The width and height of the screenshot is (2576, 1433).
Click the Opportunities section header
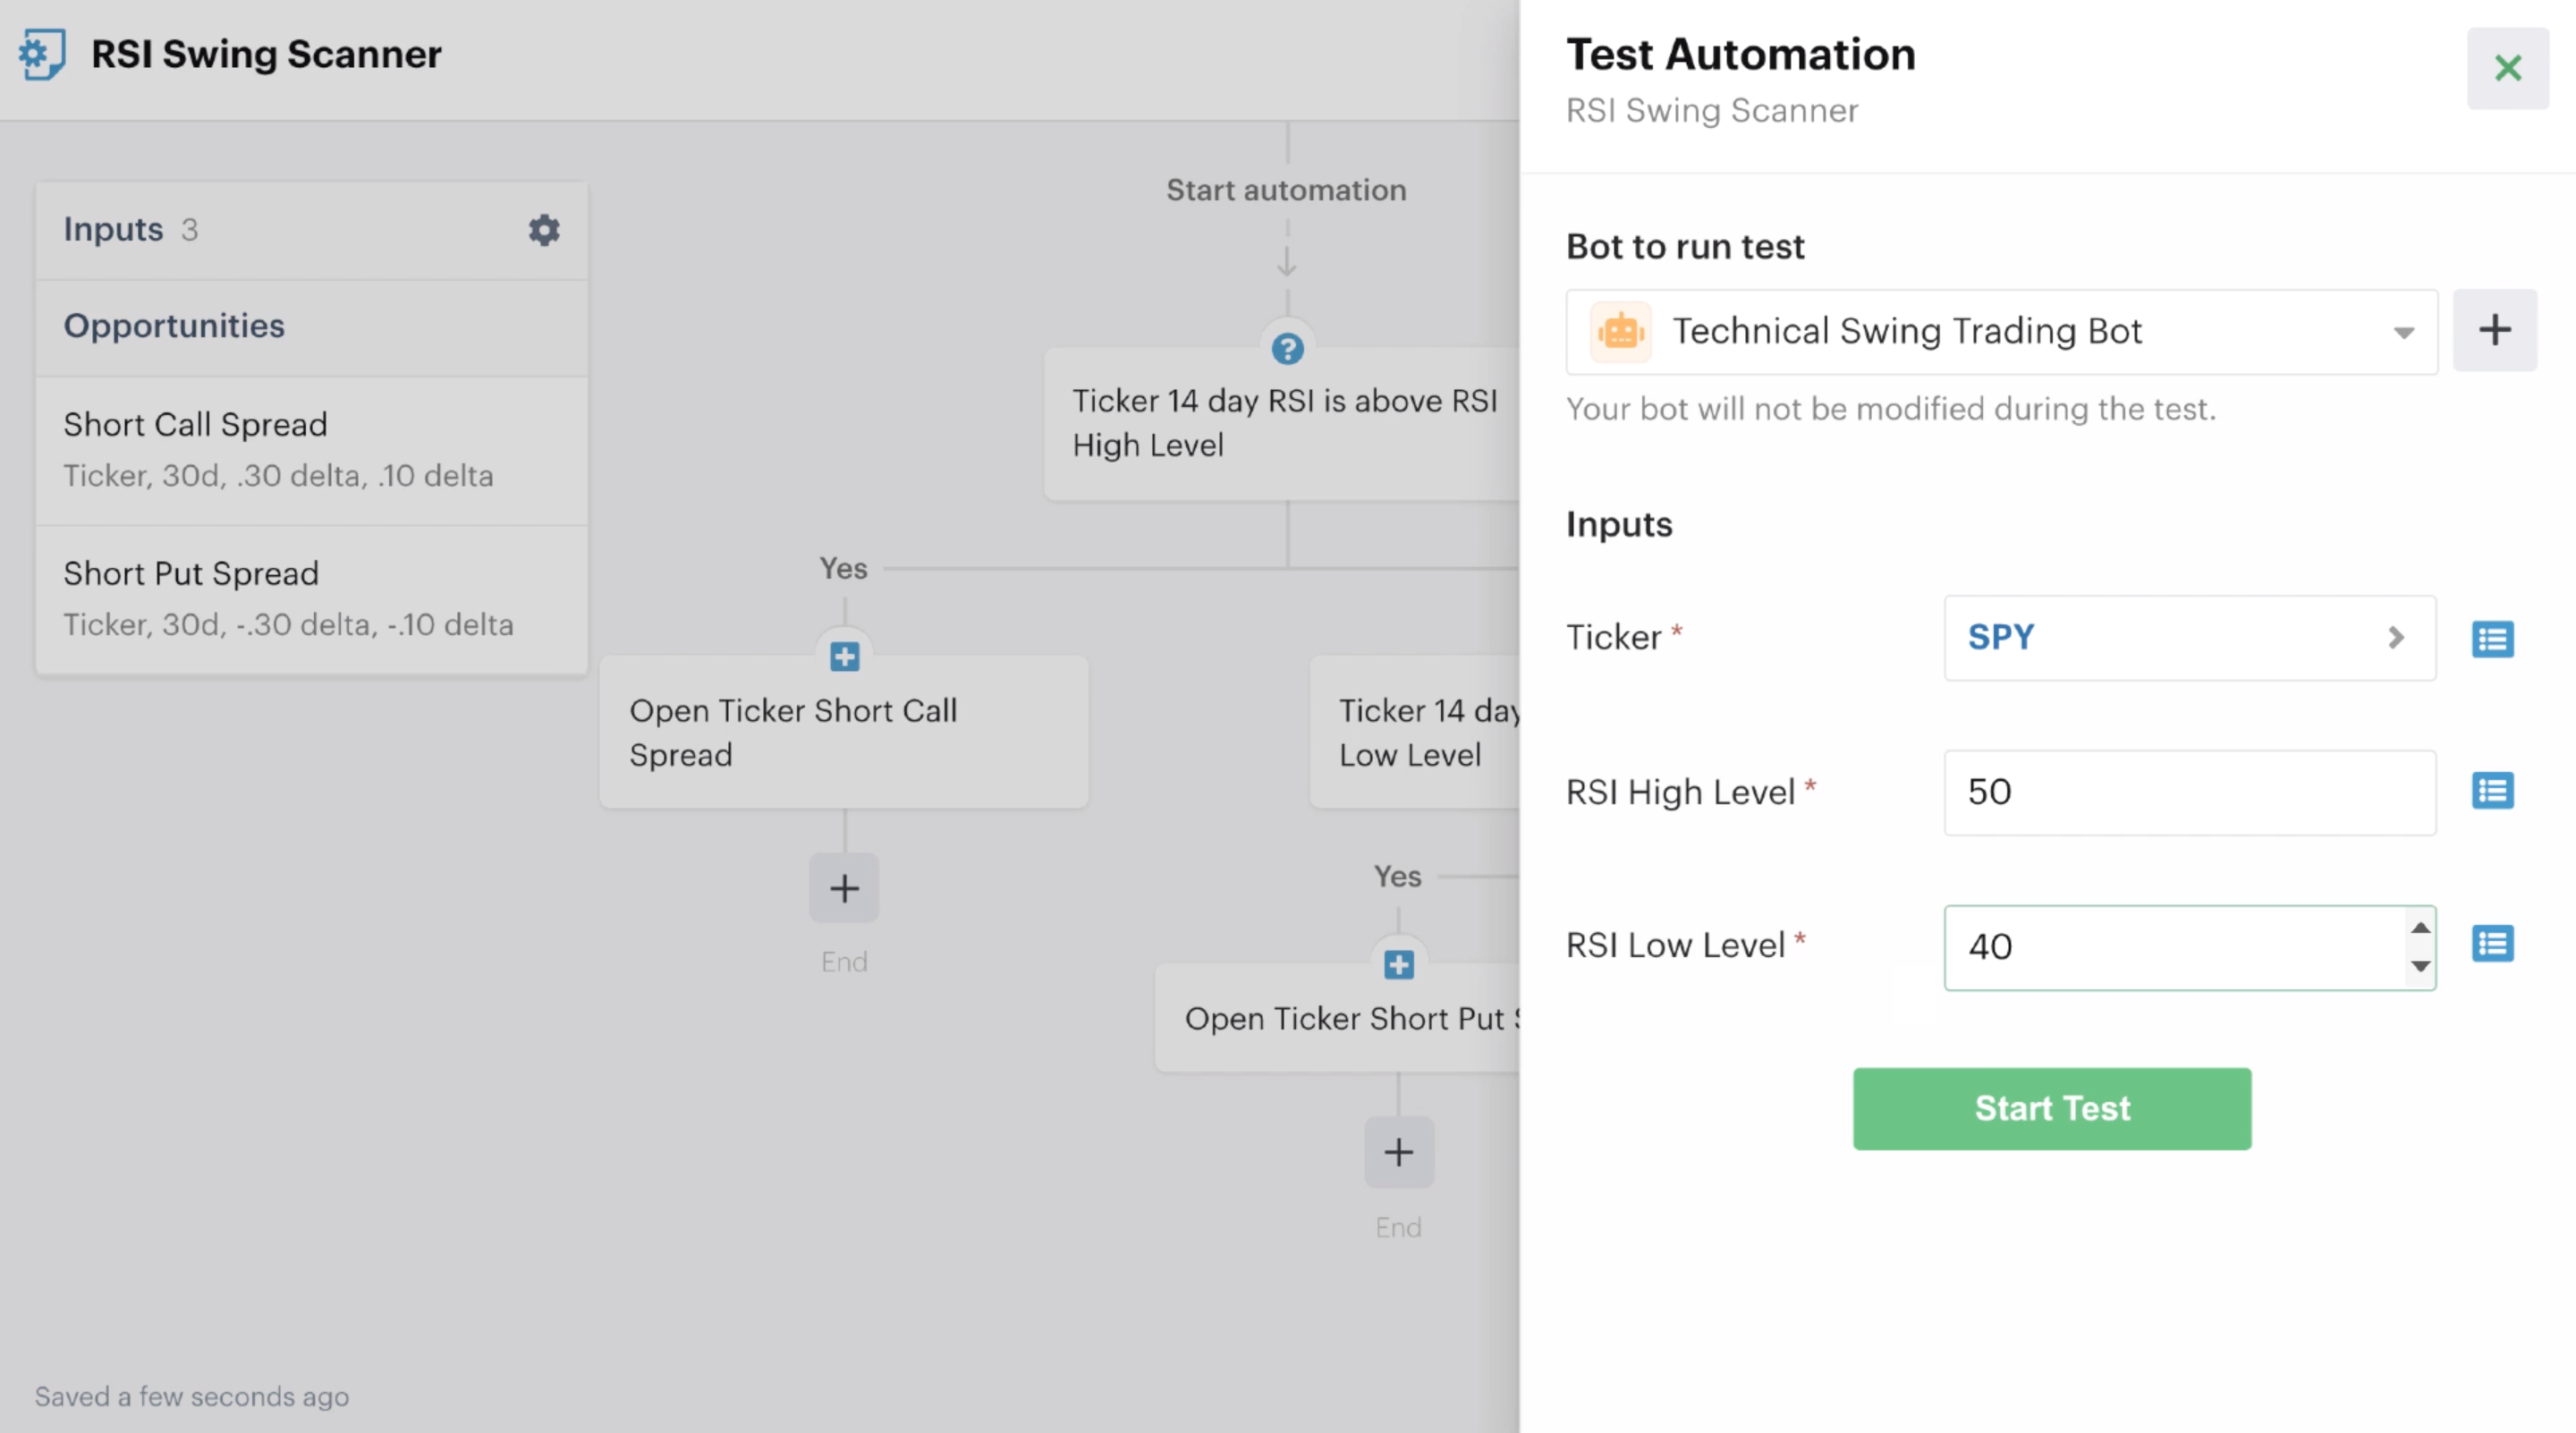pyautogui.click(x=311, y=327)
